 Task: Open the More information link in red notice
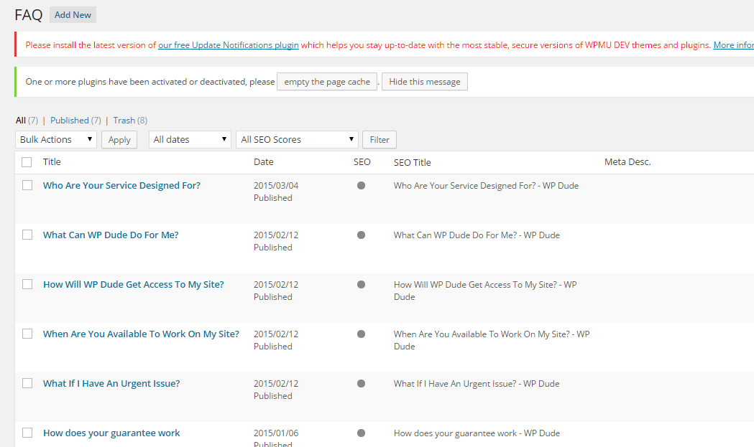click(x=733, y=45)
